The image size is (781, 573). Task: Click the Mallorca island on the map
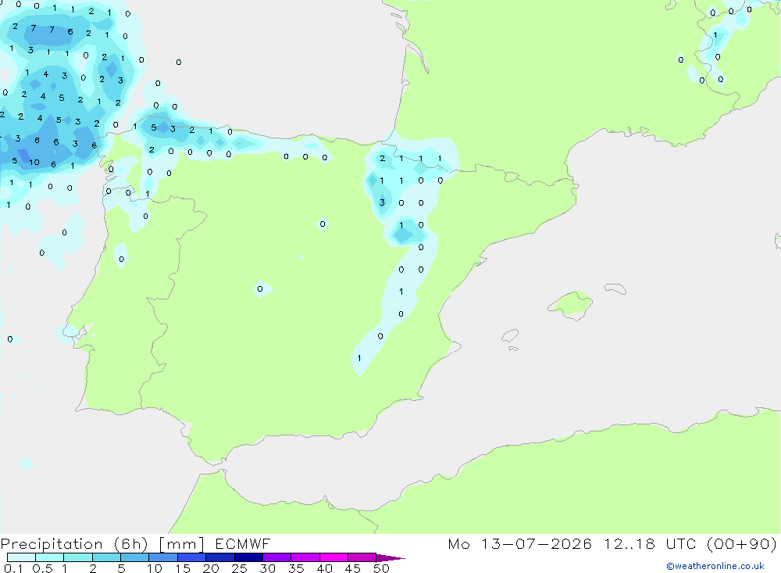point(570,304)
